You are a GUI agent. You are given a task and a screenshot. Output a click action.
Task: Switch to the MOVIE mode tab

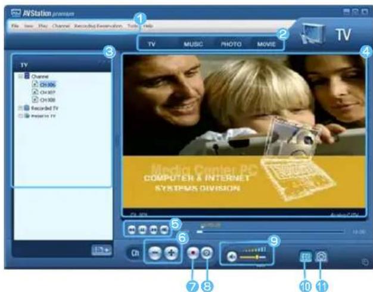(266, 44)
